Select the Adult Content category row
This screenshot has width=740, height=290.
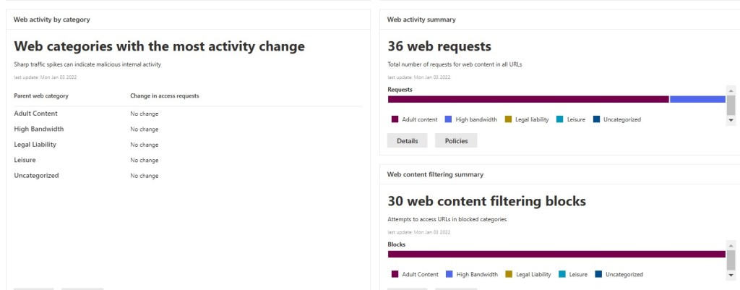pos(36,114)
